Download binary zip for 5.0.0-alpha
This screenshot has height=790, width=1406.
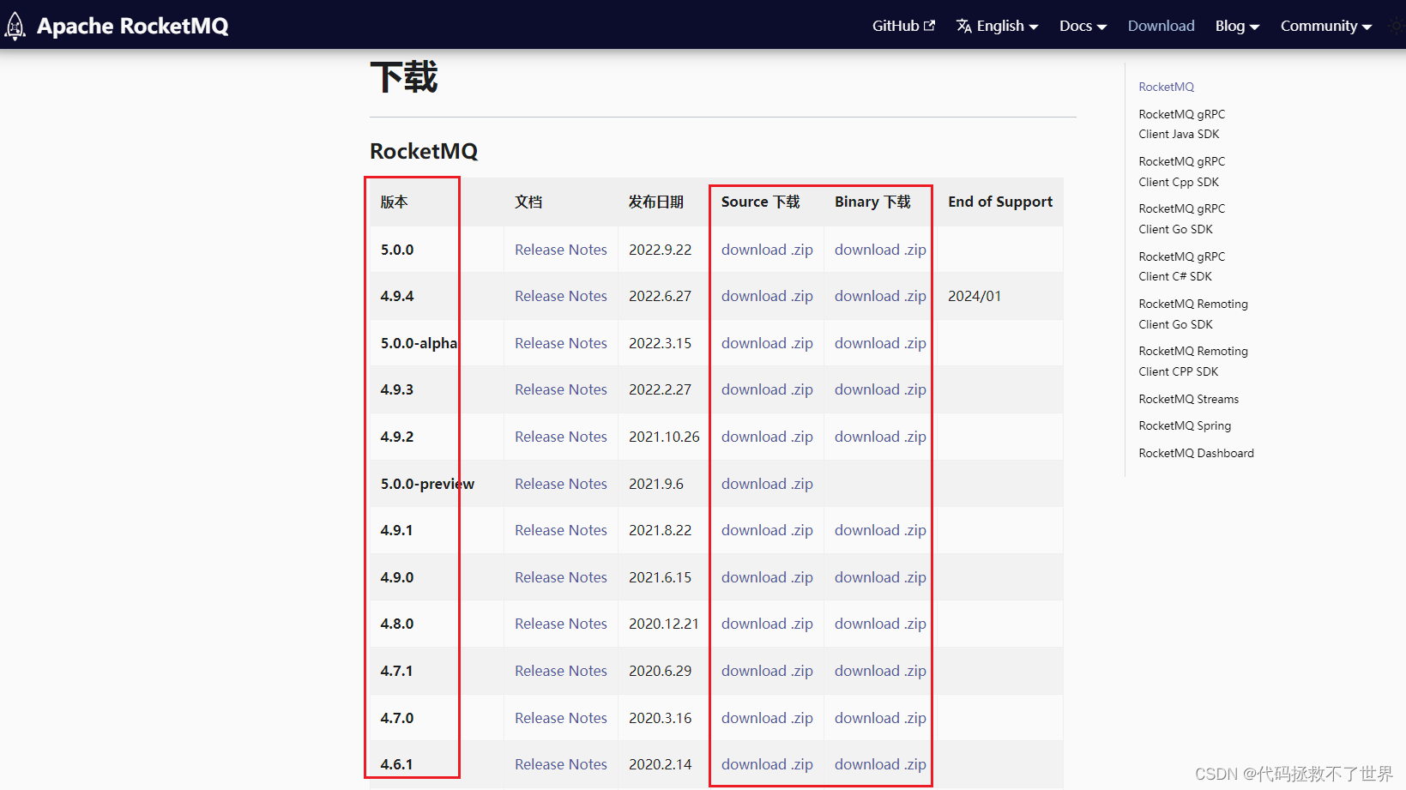pos(880,343)
